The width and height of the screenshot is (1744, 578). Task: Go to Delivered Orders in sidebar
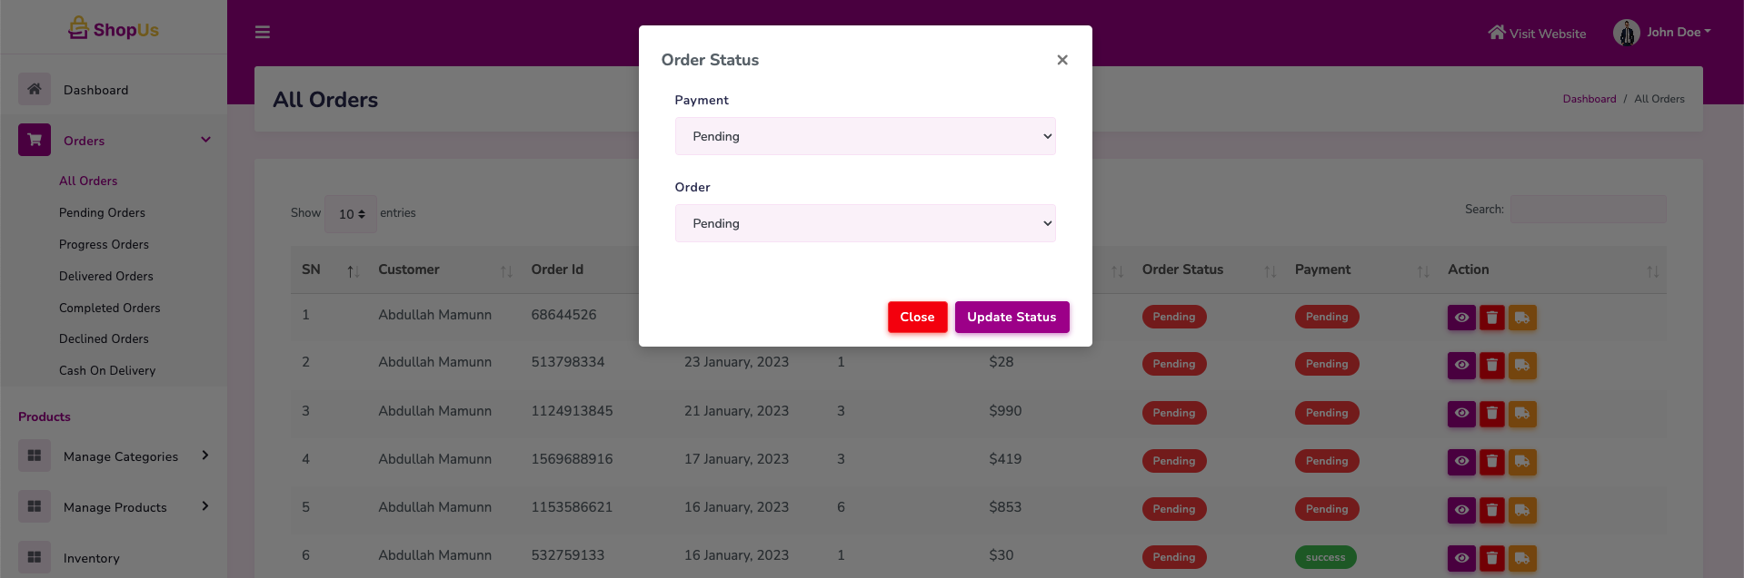click(105, 276)
